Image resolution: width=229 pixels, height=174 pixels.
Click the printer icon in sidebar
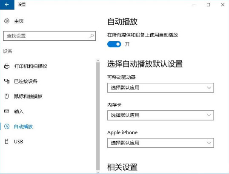click(7, 66)
